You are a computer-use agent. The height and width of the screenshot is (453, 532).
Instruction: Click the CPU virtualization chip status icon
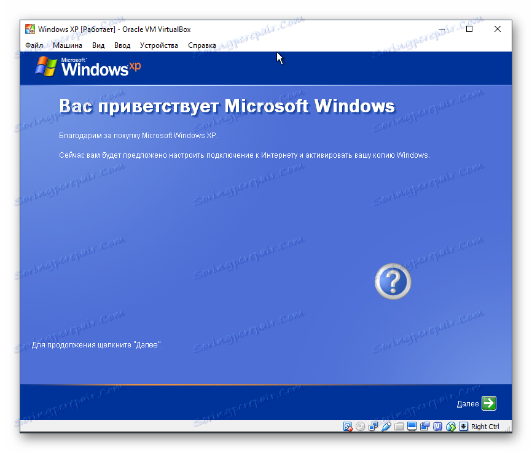pyautogui.click(x=437, y=427)
